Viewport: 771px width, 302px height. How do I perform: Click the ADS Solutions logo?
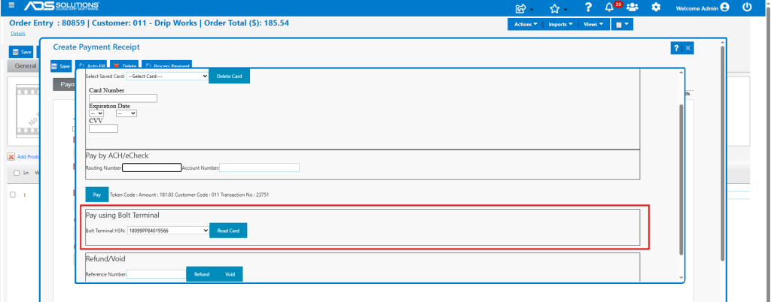[62, 6]
